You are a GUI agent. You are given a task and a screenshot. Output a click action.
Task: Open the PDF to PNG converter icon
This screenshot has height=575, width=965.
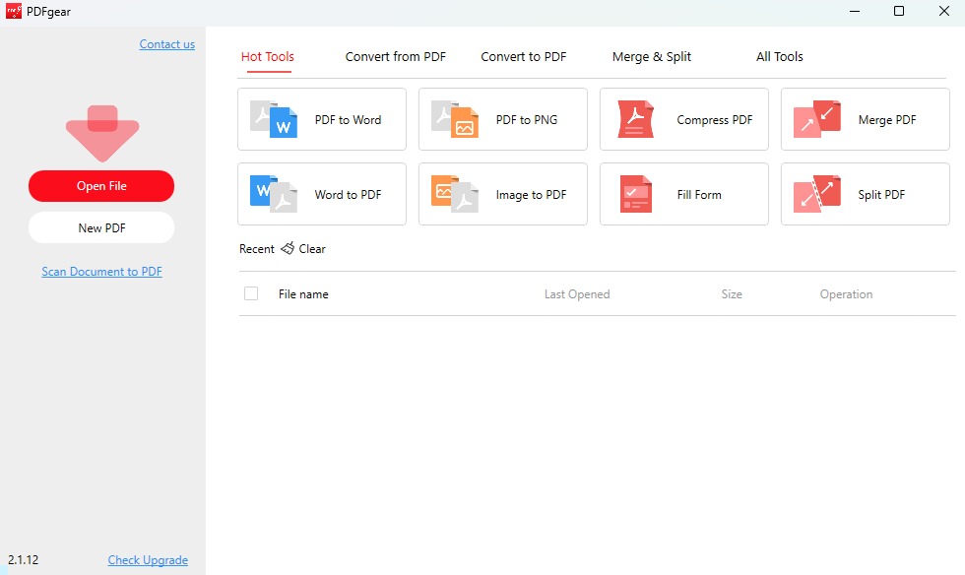click(454, 119)
